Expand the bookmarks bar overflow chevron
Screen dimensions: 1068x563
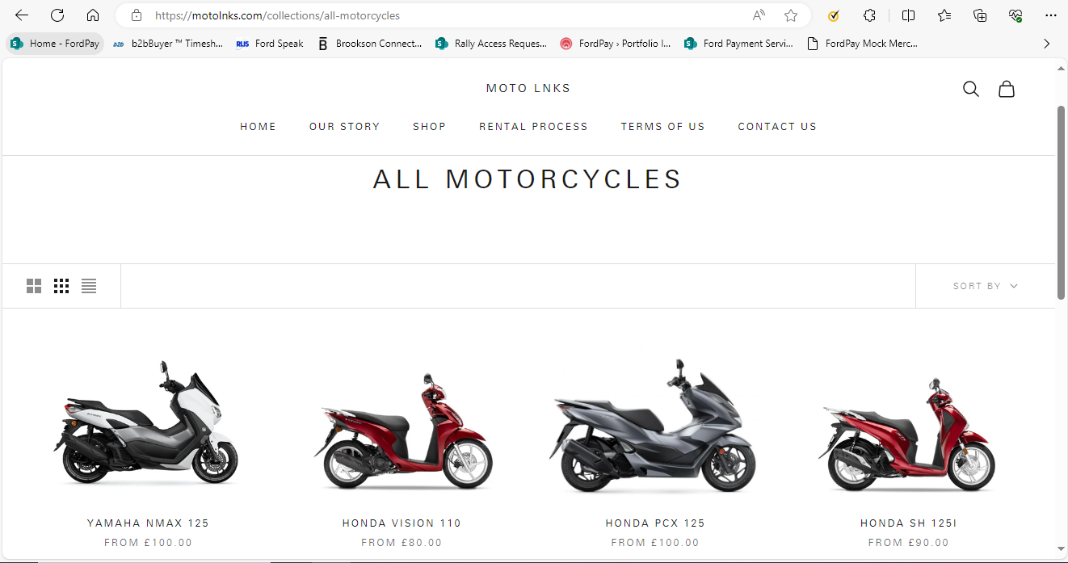(1046, 44)
